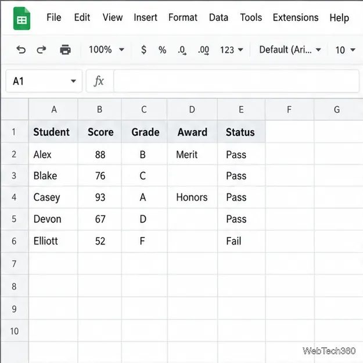Viewport: 363px width, 363px height.
Task: Click Blake's grade C cell
Action: coord(144,175)
